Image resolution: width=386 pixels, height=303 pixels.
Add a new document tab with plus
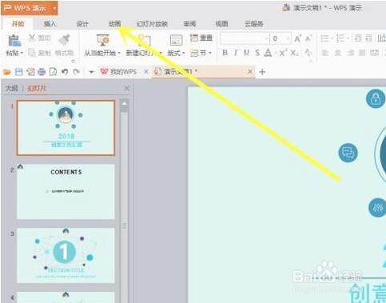[262, 72]
